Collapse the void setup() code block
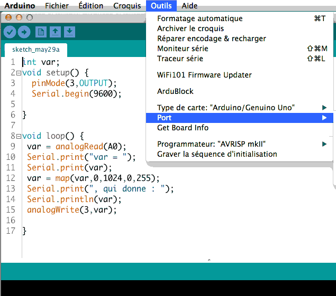Viewport: 336px width, 296px height. pyautogui.click(x=19, y=73)
